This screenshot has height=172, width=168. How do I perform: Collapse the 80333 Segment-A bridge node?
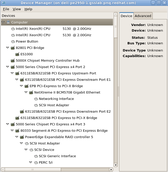click(x=12, y=130)
